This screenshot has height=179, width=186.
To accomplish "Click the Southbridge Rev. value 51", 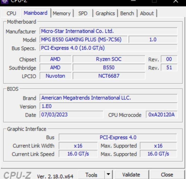I will [x=169, y=67].
